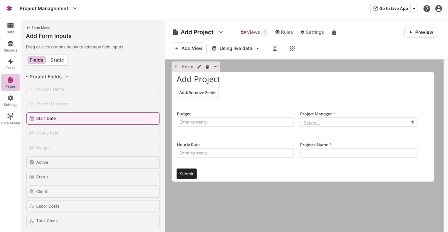This screenshot has width=448, height=232.
Task: Click the Add/Remove Fields button
Action: 198,92
